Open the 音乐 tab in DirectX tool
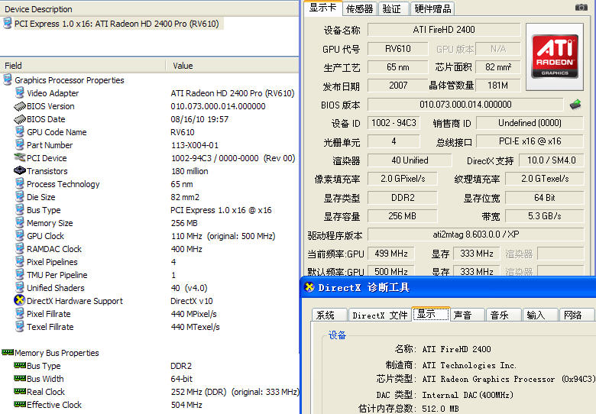The width and height of the screenshot is (596, 414). (x=504, y=315)
